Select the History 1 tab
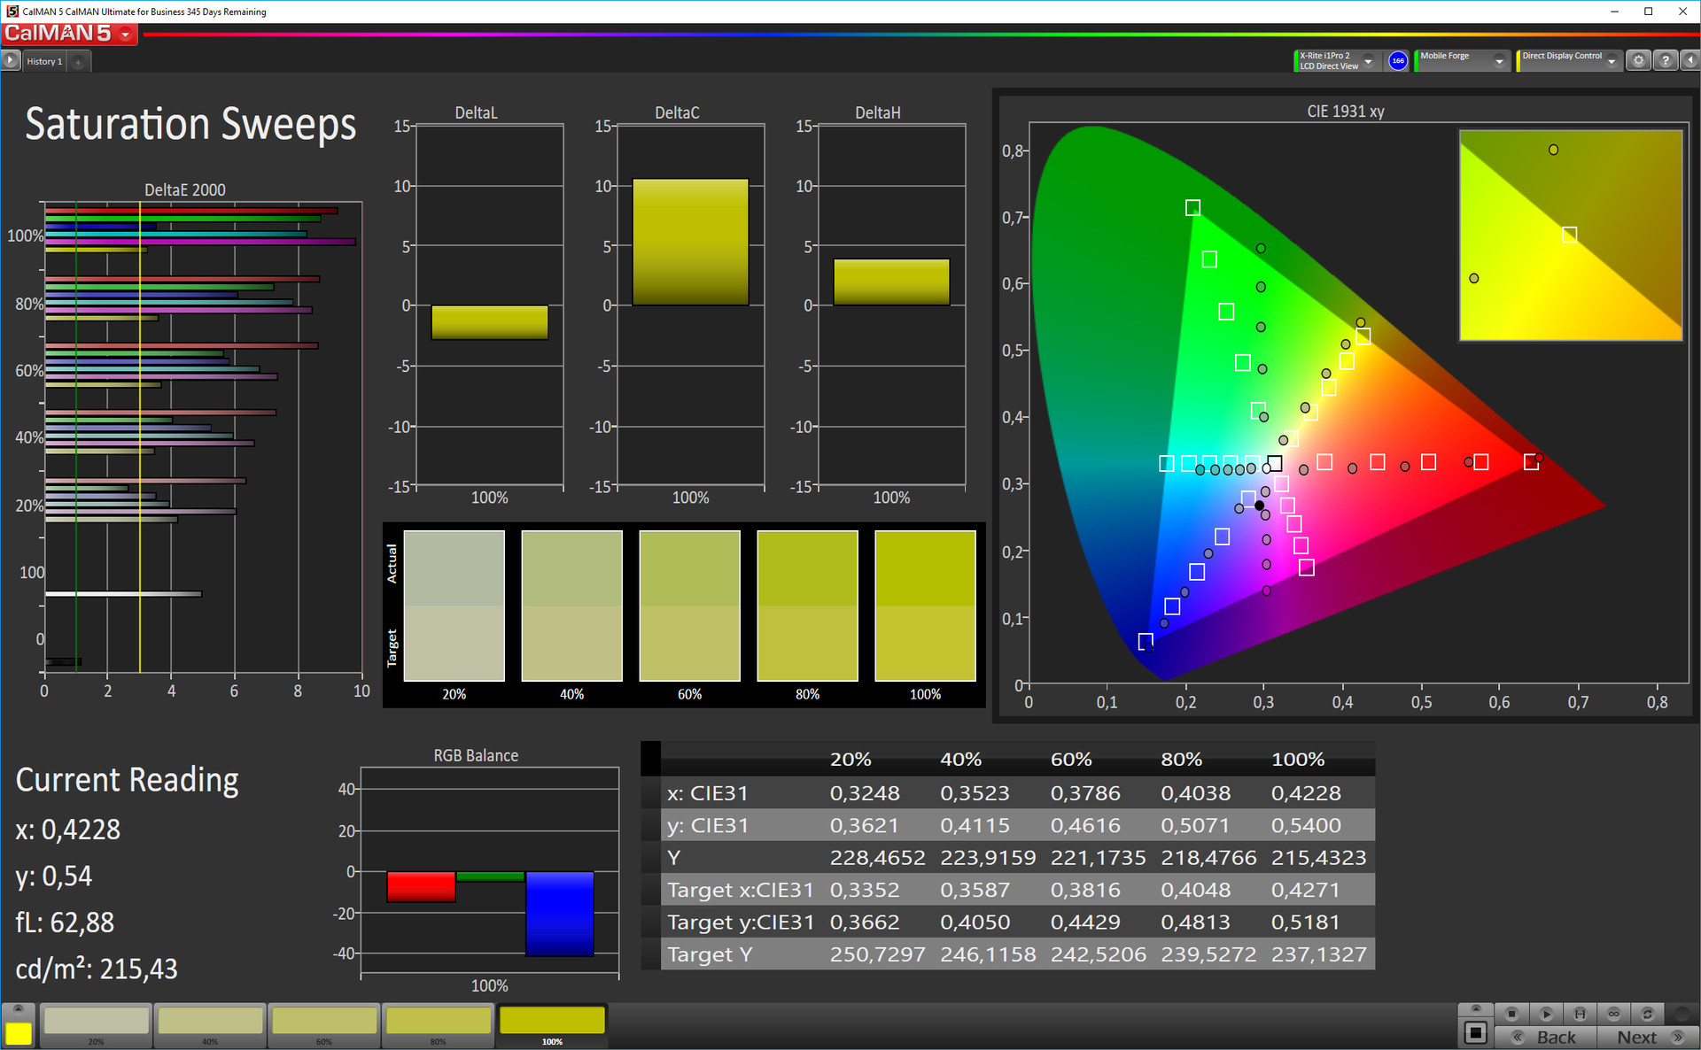Viewport: 1701px width, 1050px height. 44,61
